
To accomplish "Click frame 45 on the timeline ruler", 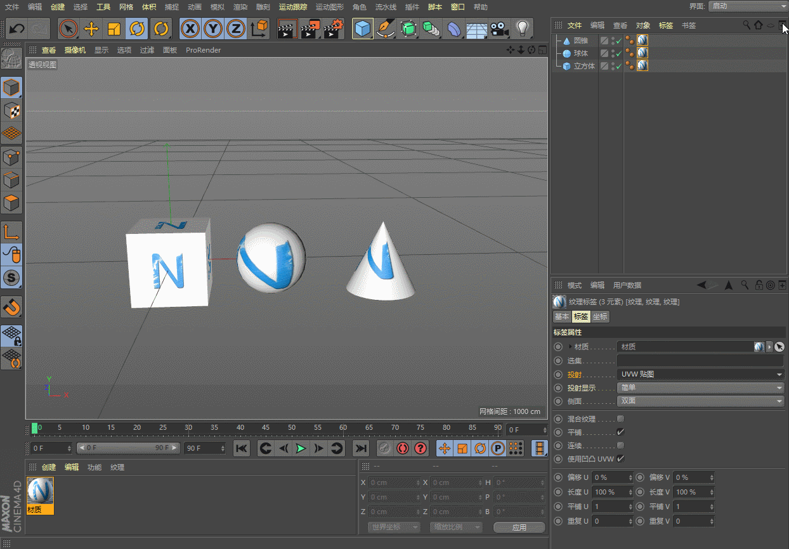I will (266, 428).
